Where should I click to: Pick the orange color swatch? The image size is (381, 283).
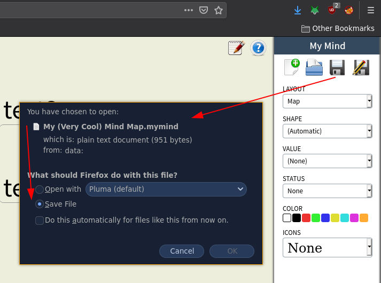click(364, 218)
